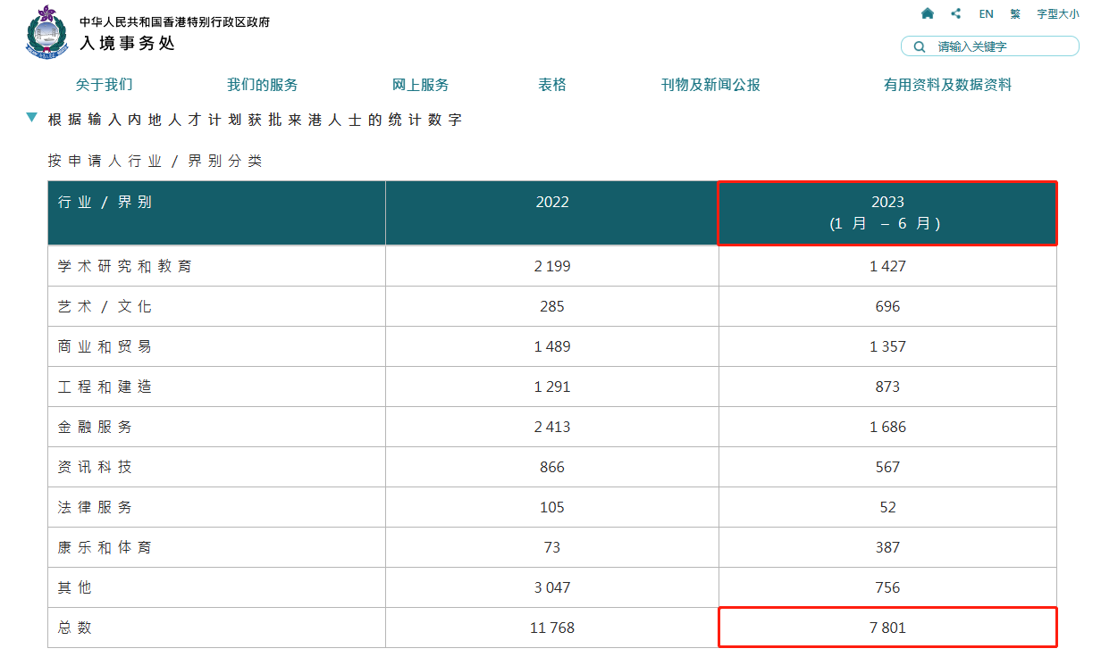This screenshot has height=657, width=1101.
Task: Click the 请输入关键字 search field
Action: click(1001, 46)
